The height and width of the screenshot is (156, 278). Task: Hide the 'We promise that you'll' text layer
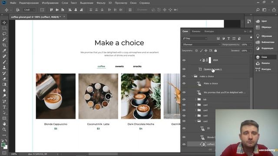coord(184,92)
